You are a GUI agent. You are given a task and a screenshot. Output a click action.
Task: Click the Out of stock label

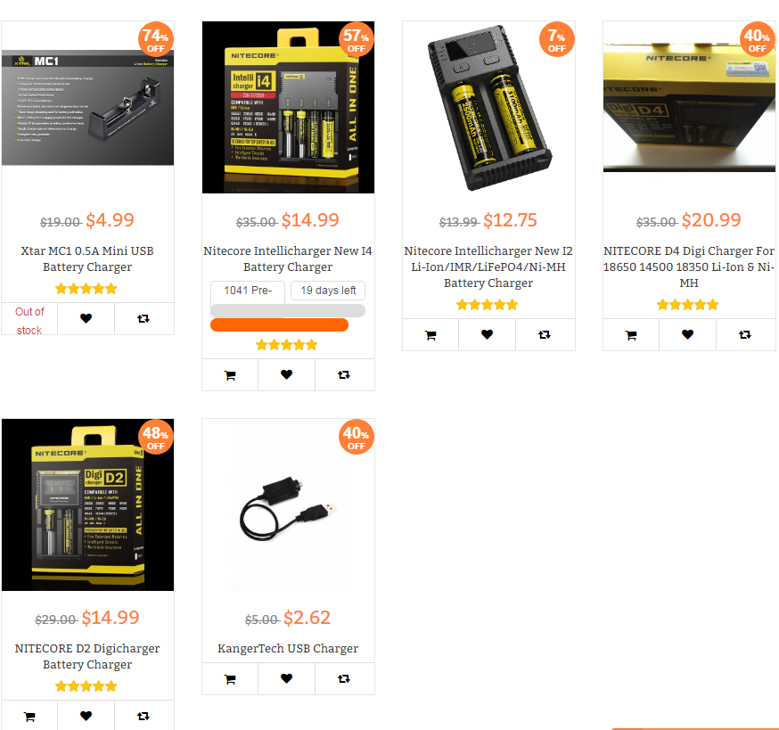[x=29, y=321]
